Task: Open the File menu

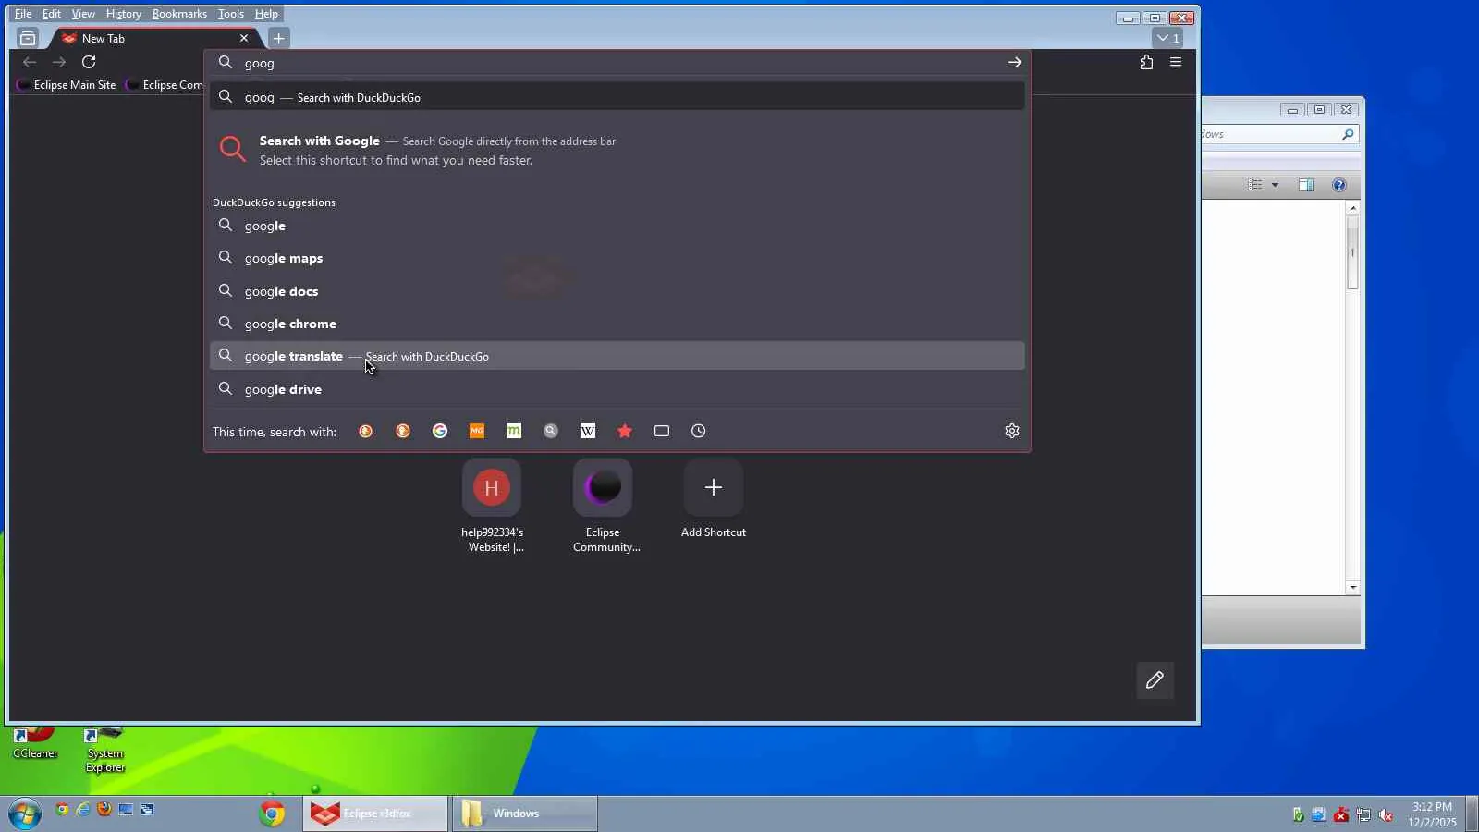Action: [x=23, y=14]
